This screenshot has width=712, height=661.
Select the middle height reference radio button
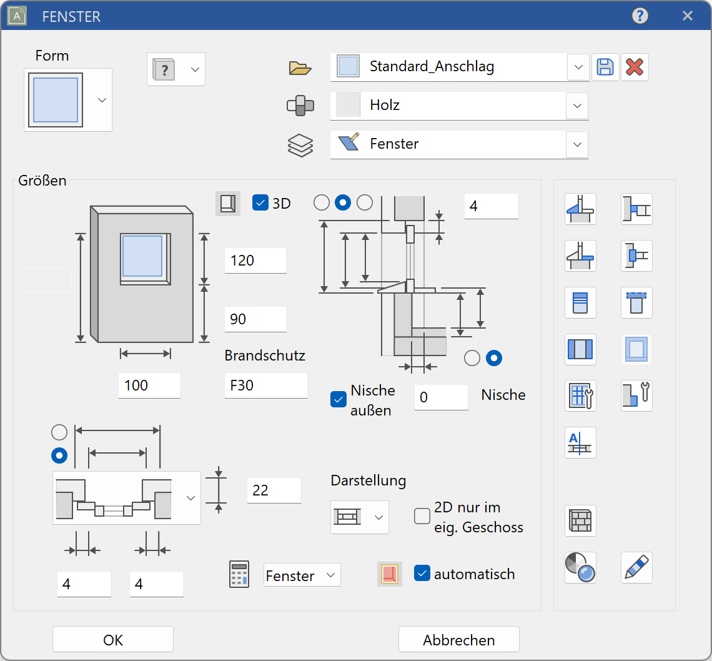343,202
